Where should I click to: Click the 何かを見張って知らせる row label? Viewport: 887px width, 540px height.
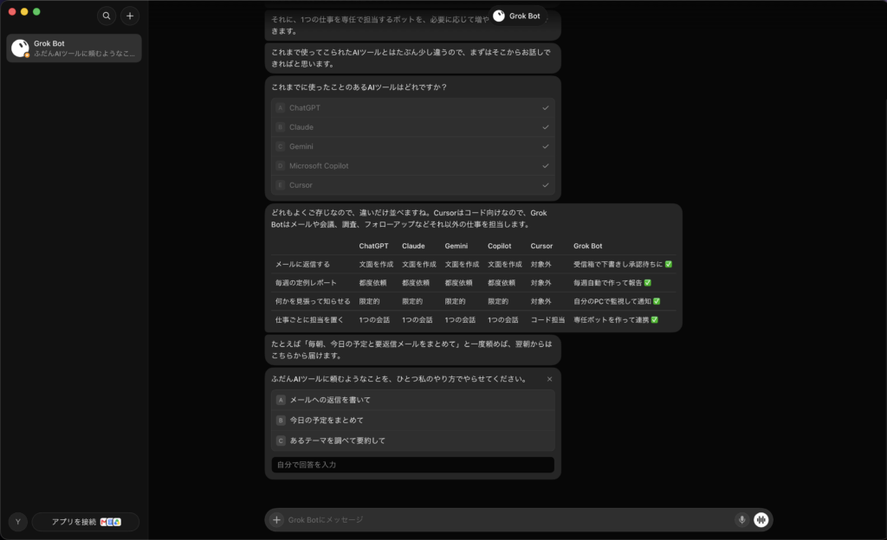[x=313, y=302]
